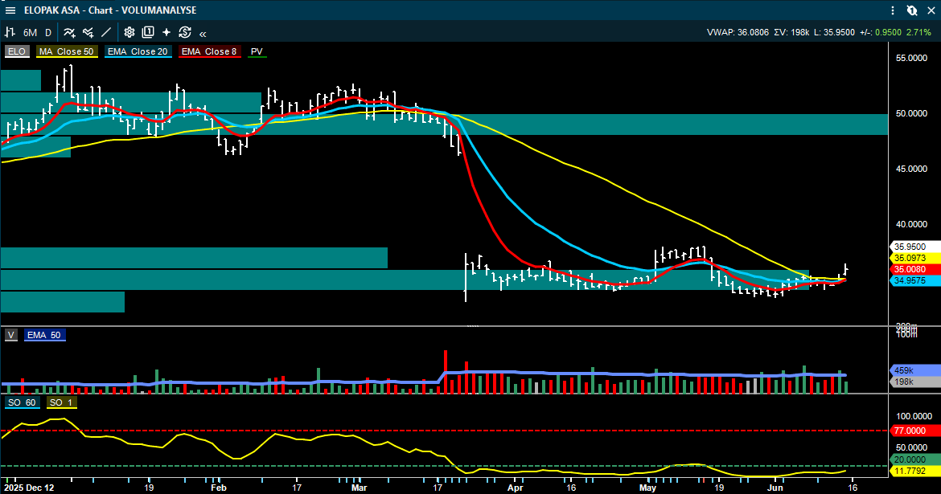Click the 2.71% percent change
941x494 pixels.
[x=918, y=32]
